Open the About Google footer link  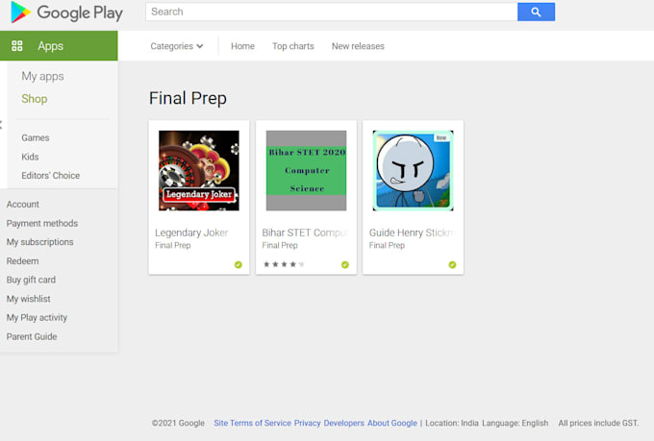click(392, 423)
